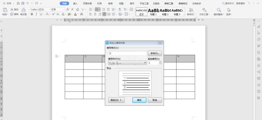Increase font size with the A+ icon
Screen dimensions: 262x120
[68, 9]
